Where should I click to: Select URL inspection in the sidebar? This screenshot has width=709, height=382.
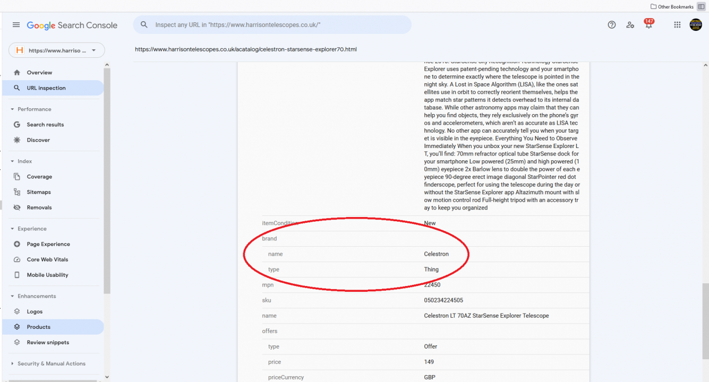pos(46,88)
